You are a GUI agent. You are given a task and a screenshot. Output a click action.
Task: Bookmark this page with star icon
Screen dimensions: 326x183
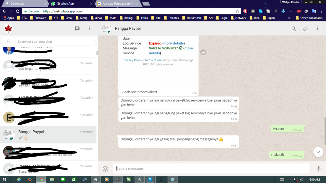(237, 11)
